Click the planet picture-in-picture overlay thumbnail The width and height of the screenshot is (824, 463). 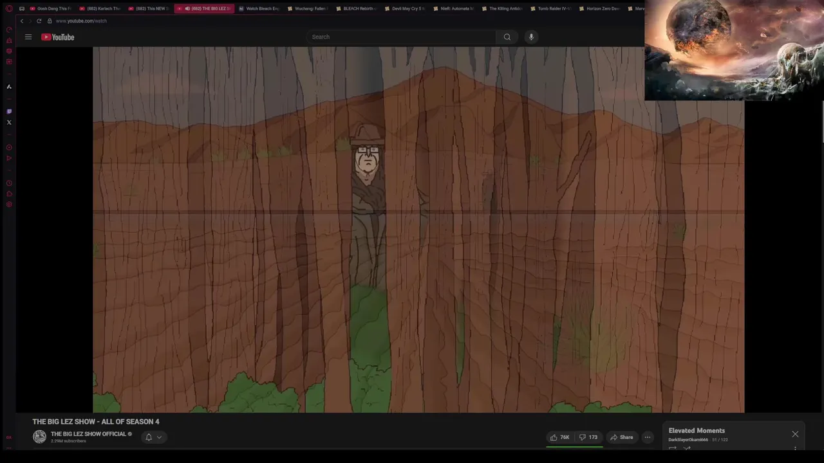point(734,50)
